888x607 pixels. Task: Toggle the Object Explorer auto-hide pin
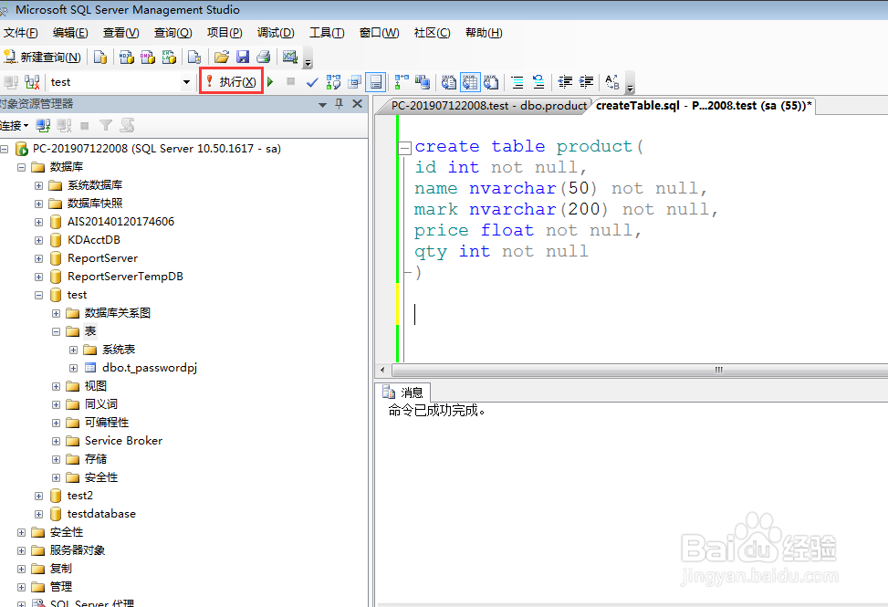coord(340,104)
